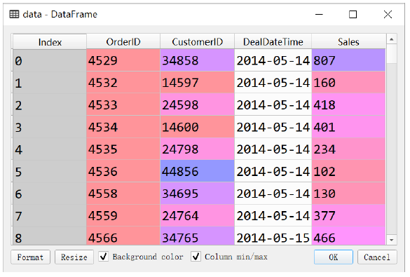410x277 pixels.
Task: Close the DataFrame viewer window
Action: pos(388,15)
